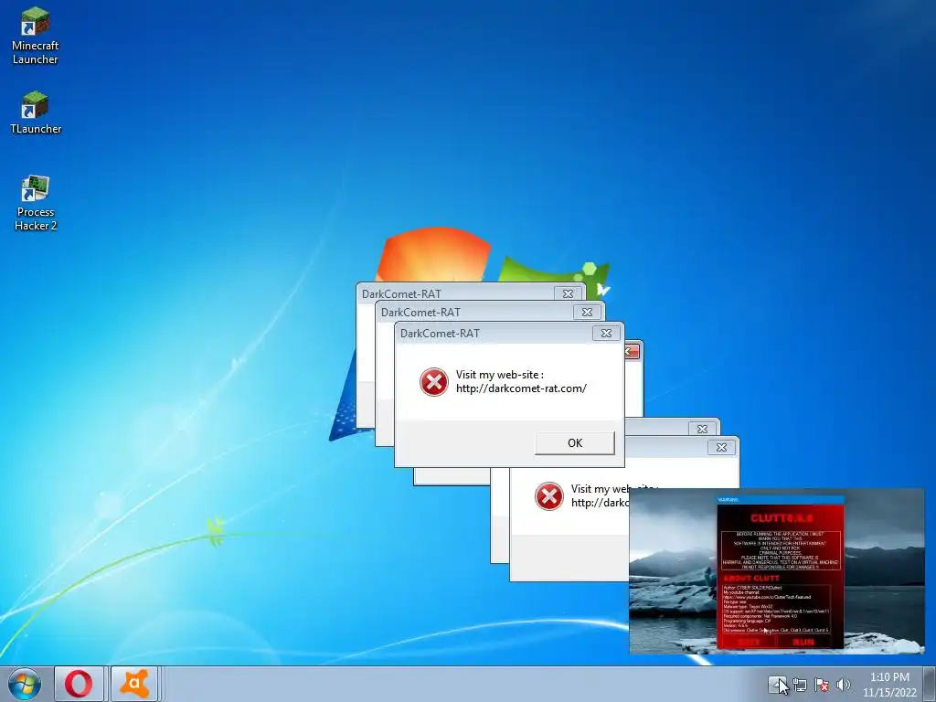
Task: Close the front DarkComet-RAT dialog
Action: tap(606, 333)
